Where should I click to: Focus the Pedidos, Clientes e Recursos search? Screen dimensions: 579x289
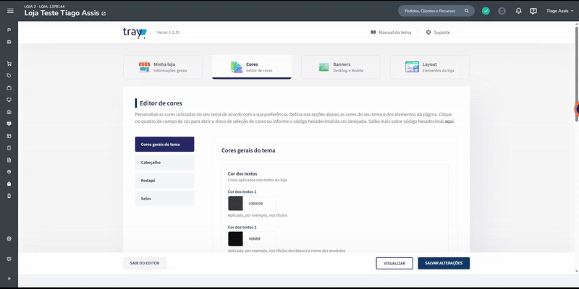436,11
